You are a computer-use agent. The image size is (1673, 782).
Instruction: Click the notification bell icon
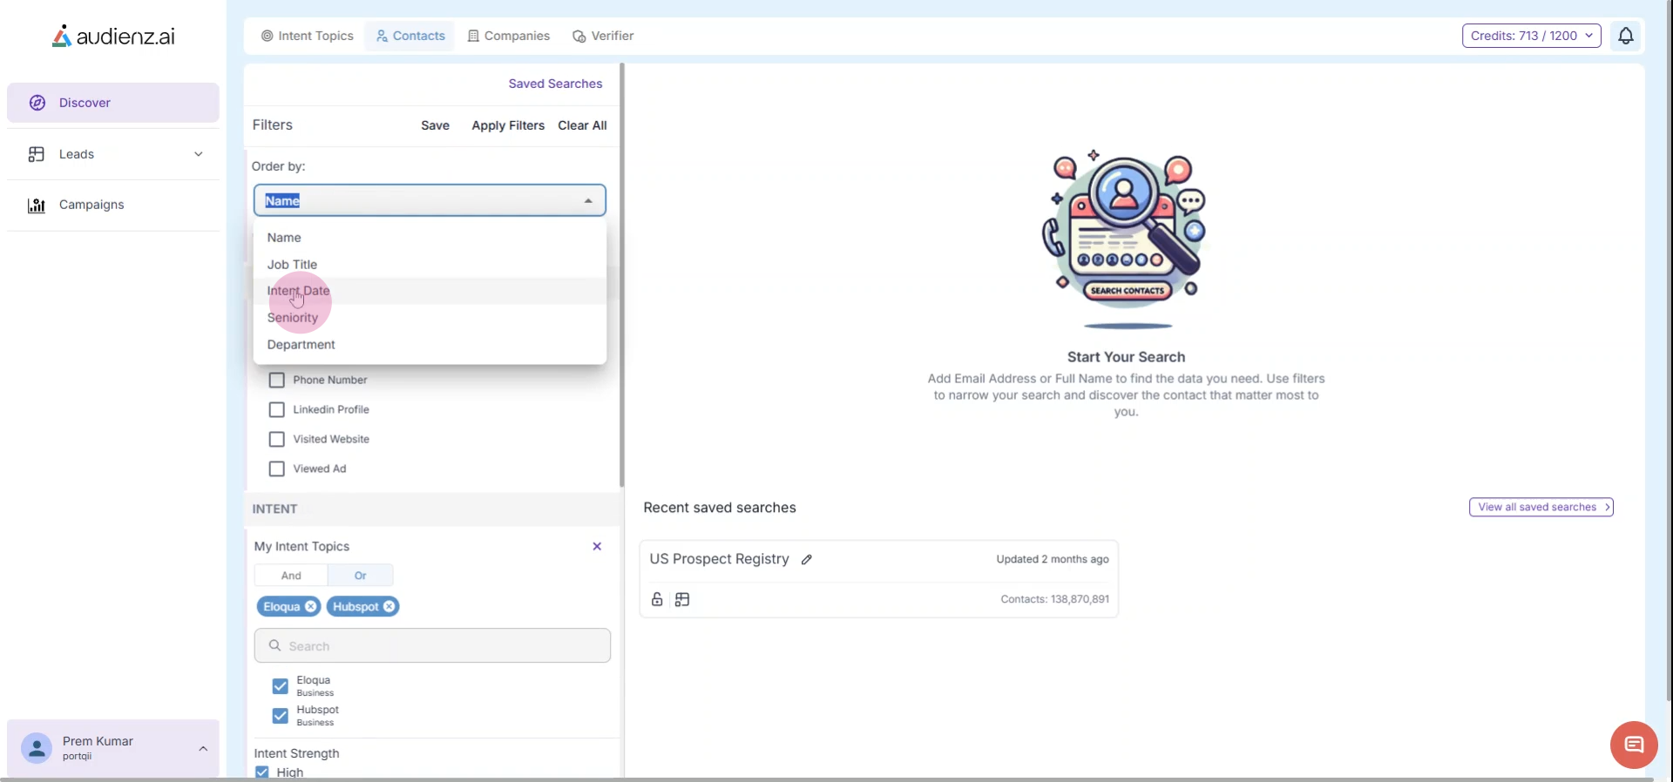tap(1625, 36)
